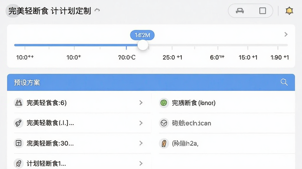Click the sofa icon in top pill
302x169 pixels.
coord(240,11)
